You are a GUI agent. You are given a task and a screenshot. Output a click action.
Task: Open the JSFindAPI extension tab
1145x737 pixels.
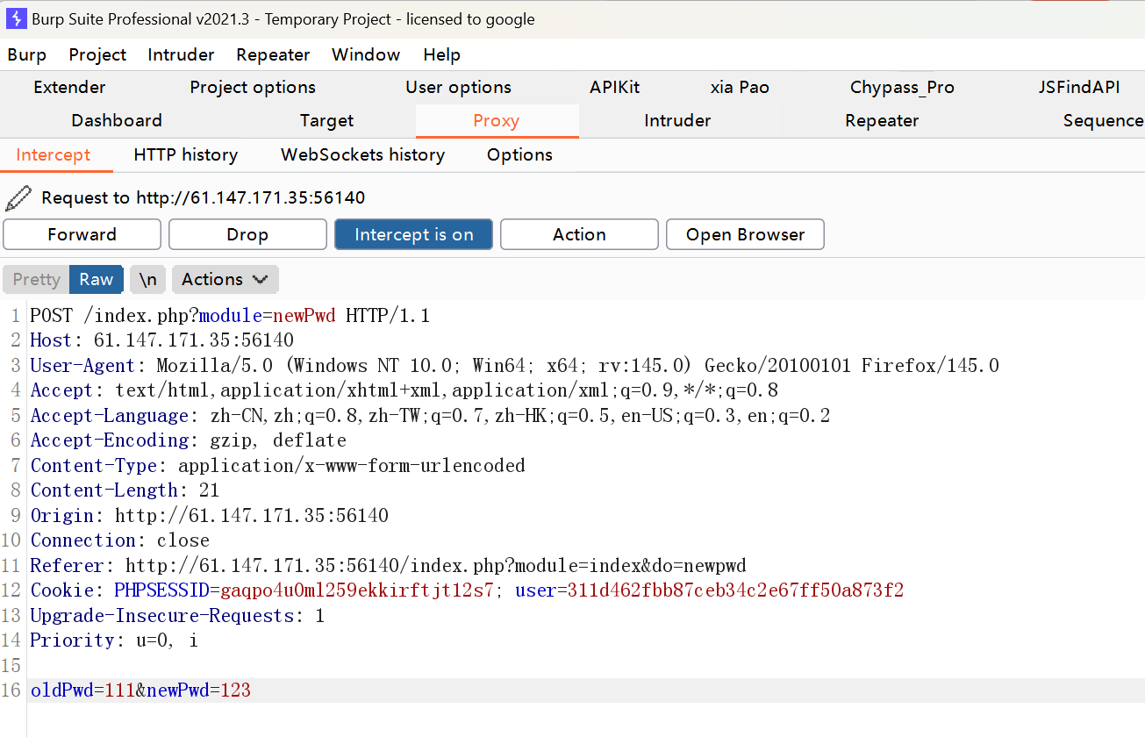point(1079,87)
